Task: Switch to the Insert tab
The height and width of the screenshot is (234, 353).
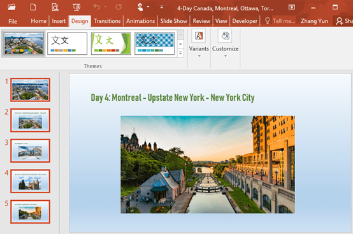Action: [x=59, y=21]
